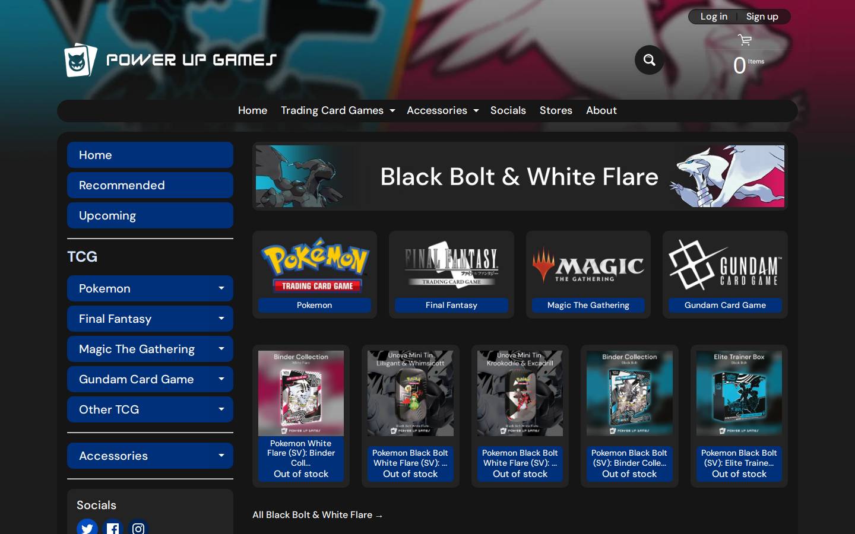Click the sidebar Recommended button
Viewport: 855px width, 534px height.
150,185
